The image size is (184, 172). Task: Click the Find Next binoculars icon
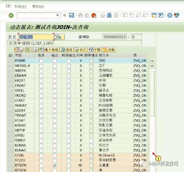[116, 15]
